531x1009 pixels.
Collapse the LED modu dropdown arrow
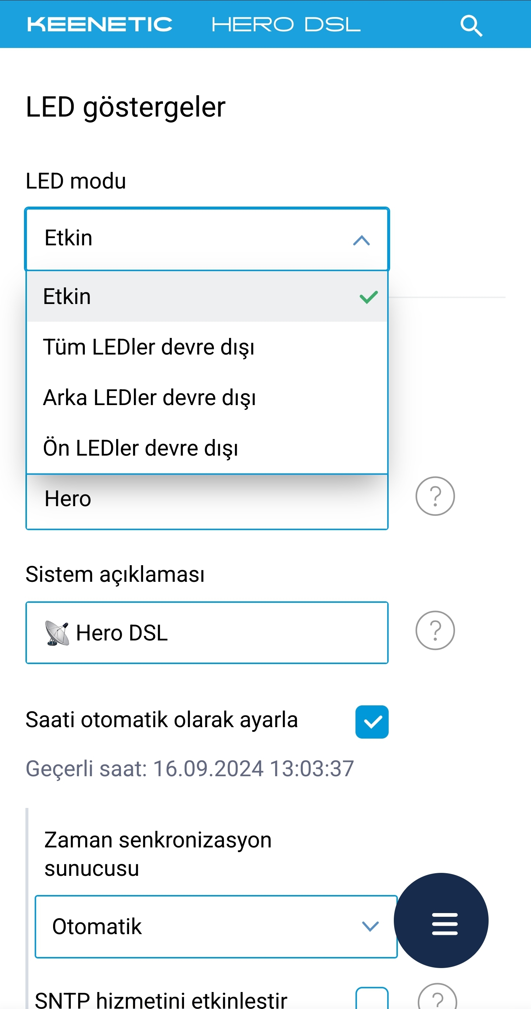361,240
